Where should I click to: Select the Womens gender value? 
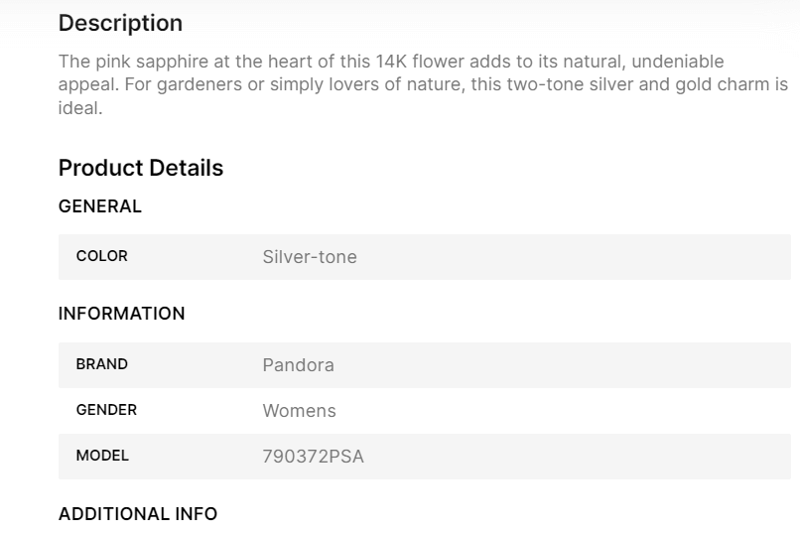(299, 411)
